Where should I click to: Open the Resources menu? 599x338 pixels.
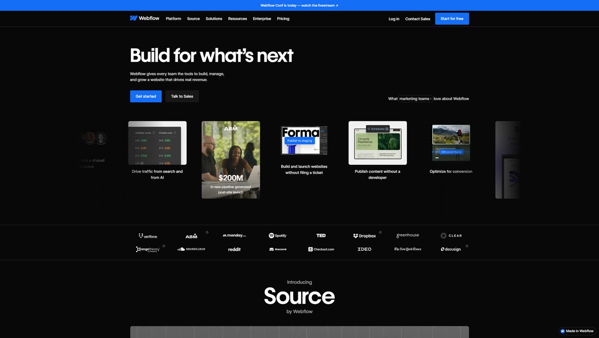(237, 19)
